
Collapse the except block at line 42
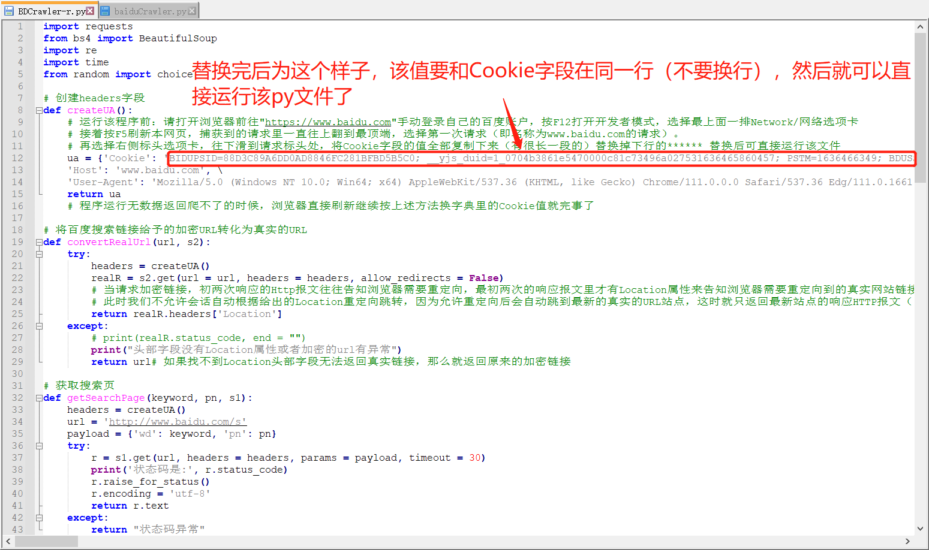point(39,518)
